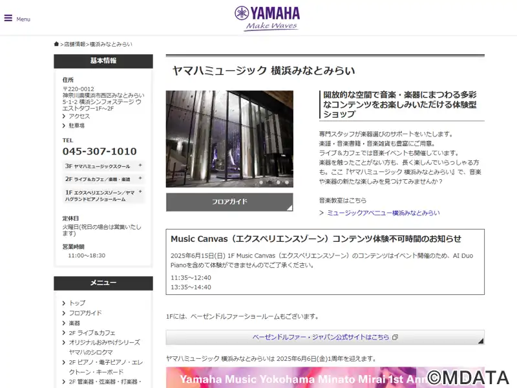Viewport: 517px width, 388px height.
Task: Click the Music Canvas notice heading
Action: click(x=316, y=239)
